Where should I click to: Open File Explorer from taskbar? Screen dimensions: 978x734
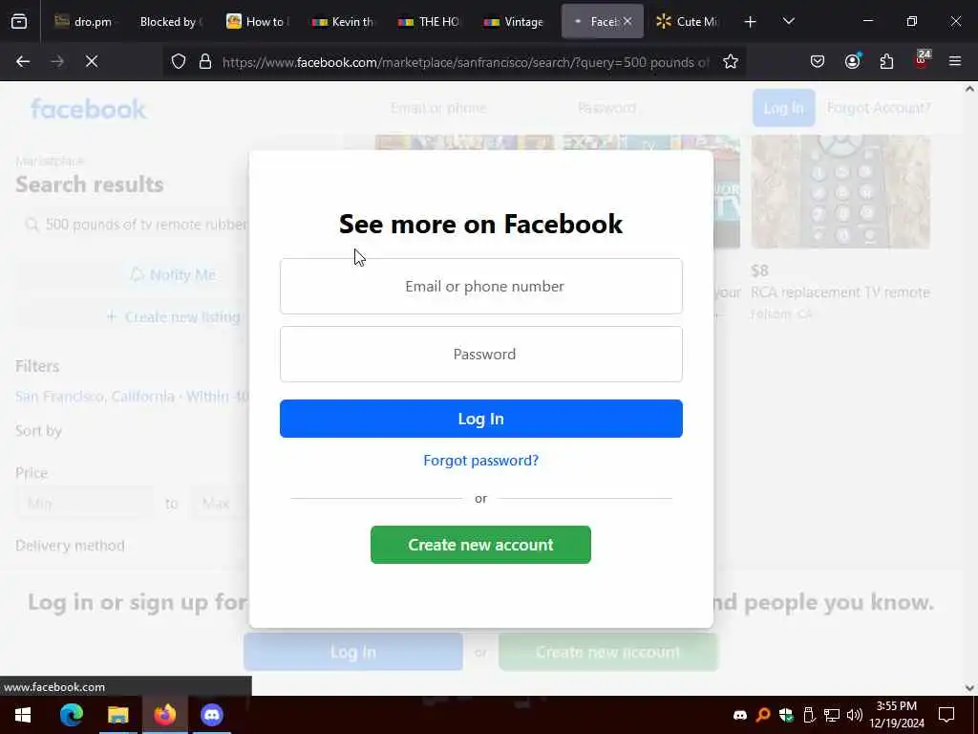117,715
